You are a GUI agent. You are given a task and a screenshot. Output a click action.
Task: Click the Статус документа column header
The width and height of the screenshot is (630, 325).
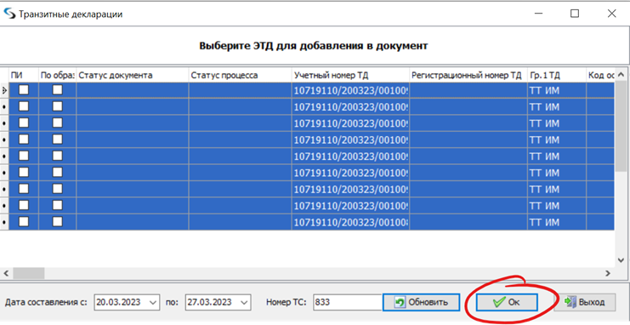point(133,75)
